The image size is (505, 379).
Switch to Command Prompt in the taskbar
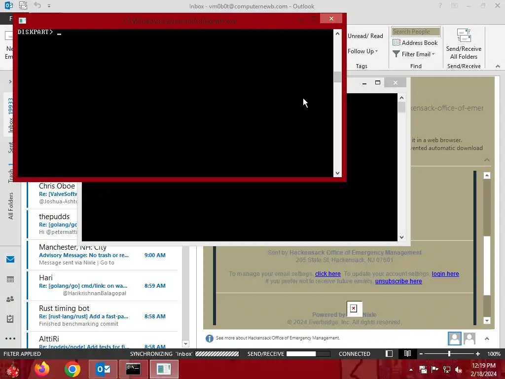pyautogui.click(x=133, y=369)
